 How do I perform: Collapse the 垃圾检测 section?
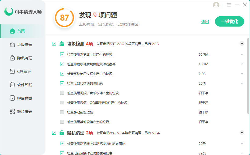pos(242,43)
